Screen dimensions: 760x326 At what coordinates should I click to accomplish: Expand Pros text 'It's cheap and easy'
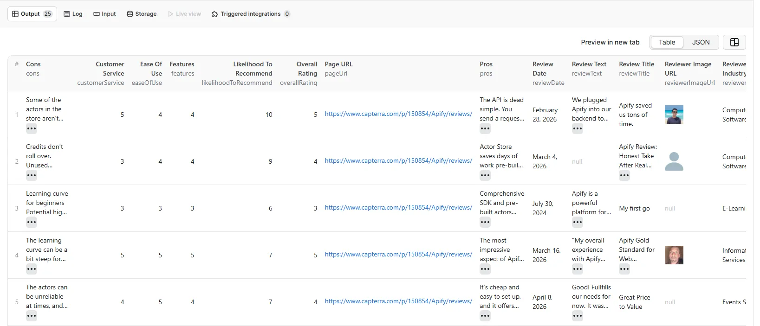pyautogui.click(x=485, y=316)
